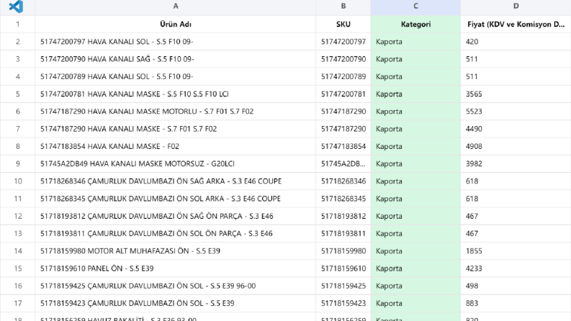
Task: Click SKU cell '51747200797'
Action: tap(343, 42)
